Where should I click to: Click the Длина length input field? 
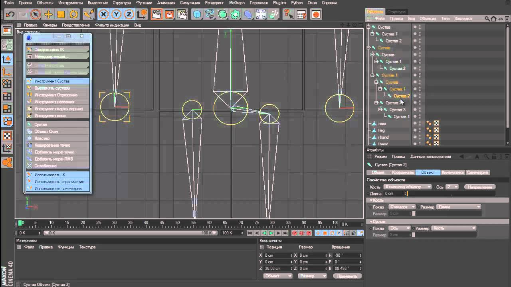click(395, 193)
